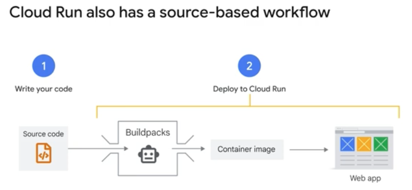Click the Web app browser illustration

tap(364, 148)
